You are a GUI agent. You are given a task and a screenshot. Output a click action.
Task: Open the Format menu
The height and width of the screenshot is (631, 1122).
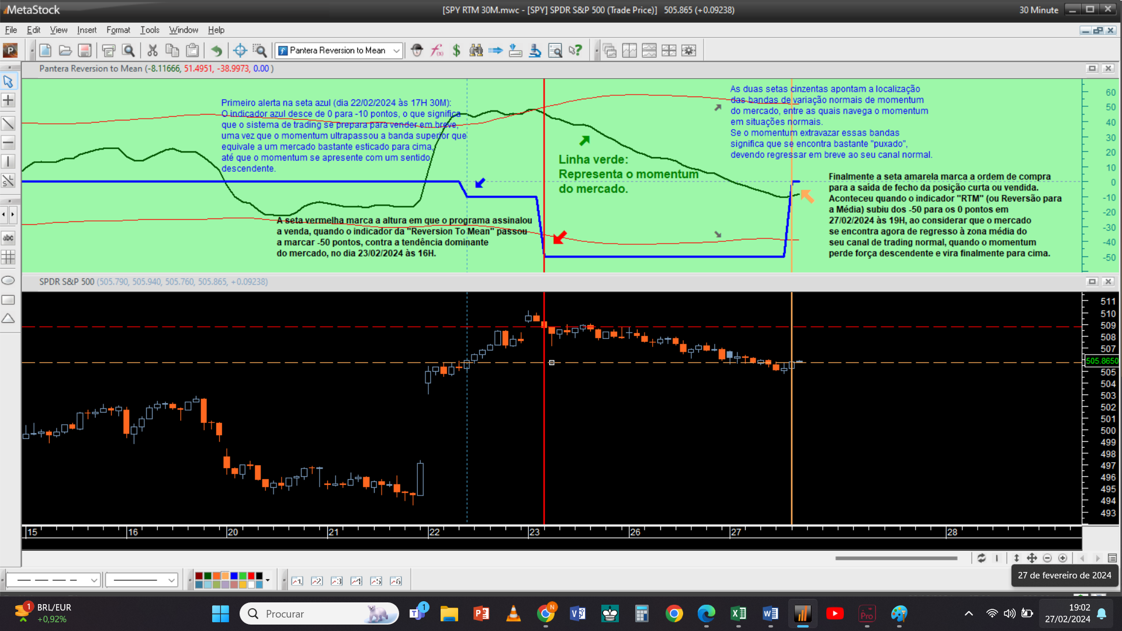(x=118, y=30)
